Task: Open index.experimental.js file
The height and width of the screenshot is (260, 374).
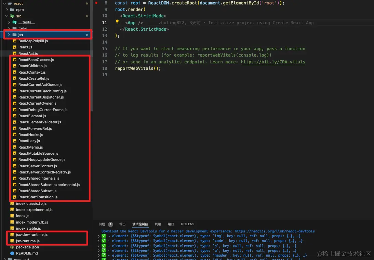Action: 34,210
